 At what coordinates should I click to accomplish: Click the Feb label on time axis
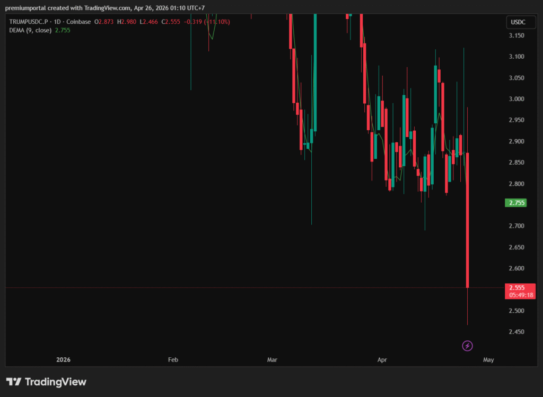pos(173,359)
